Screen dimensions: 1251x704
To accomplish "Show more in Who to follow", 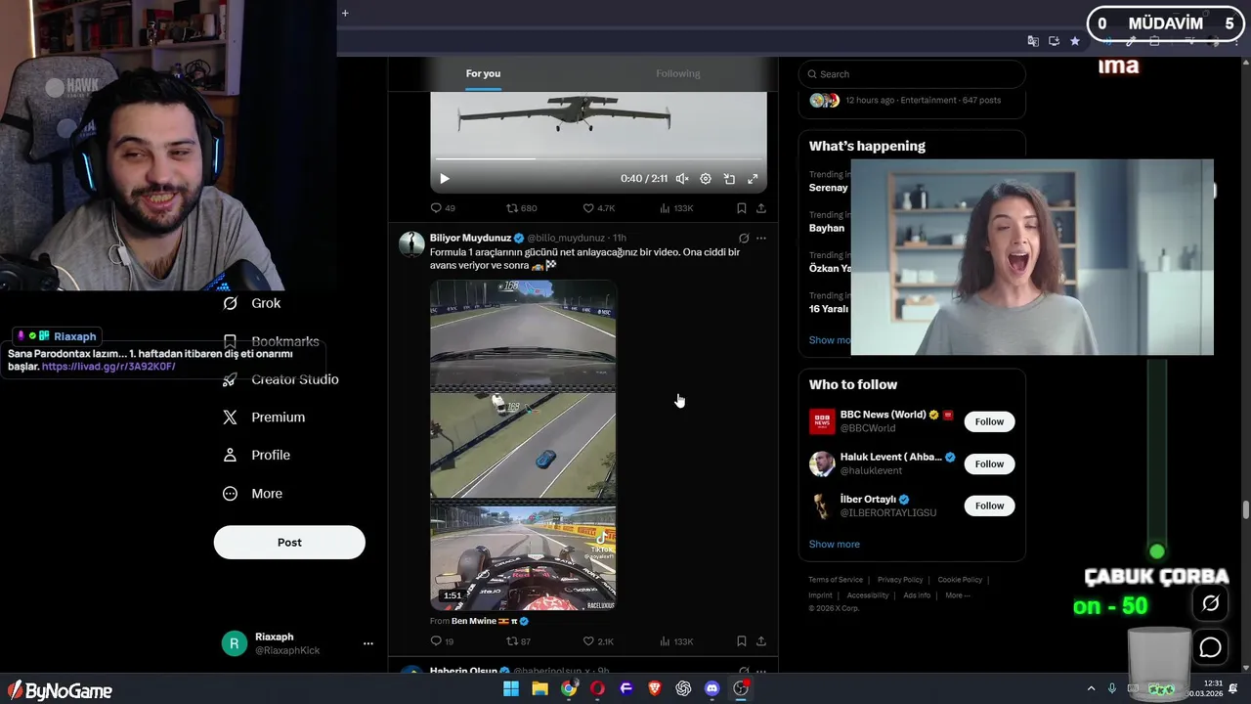I will (x=835, y=545).
